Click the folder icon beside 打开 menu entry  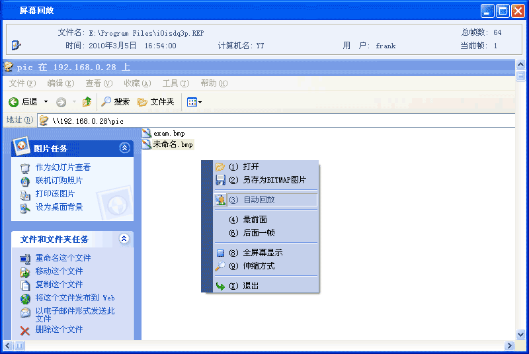[x=221, y=167]
